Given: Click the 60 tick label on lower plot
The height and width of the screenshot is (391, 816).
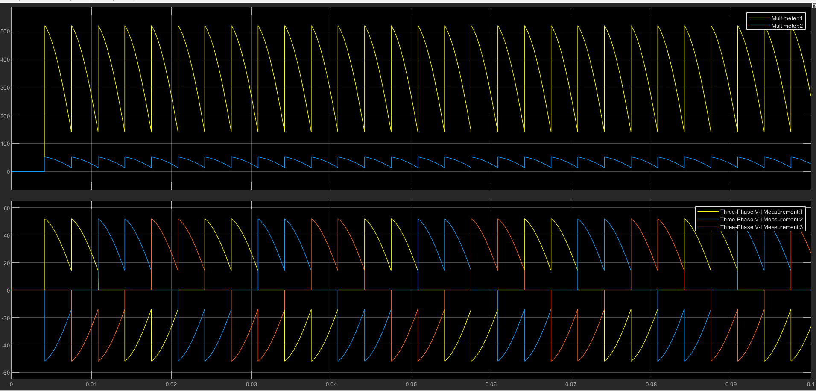Looking at the screenshot, I should 6,209.
